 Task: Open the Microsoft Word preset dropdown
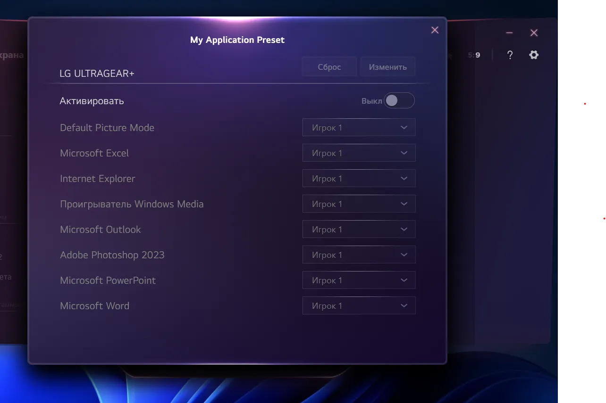tap(359, 306)
